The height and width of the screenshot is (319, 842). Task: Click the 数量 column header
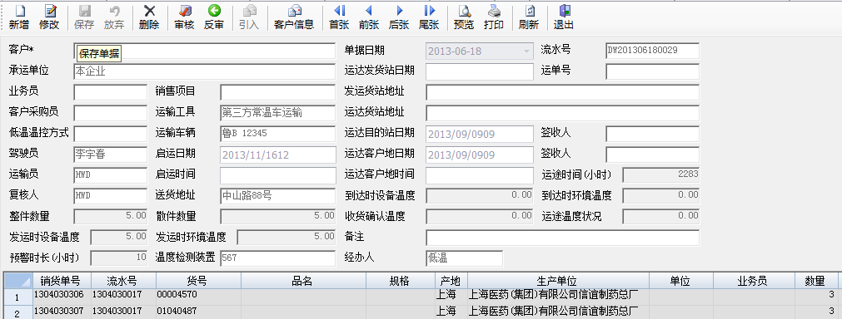pyautogui.click(x=815, y=281)
